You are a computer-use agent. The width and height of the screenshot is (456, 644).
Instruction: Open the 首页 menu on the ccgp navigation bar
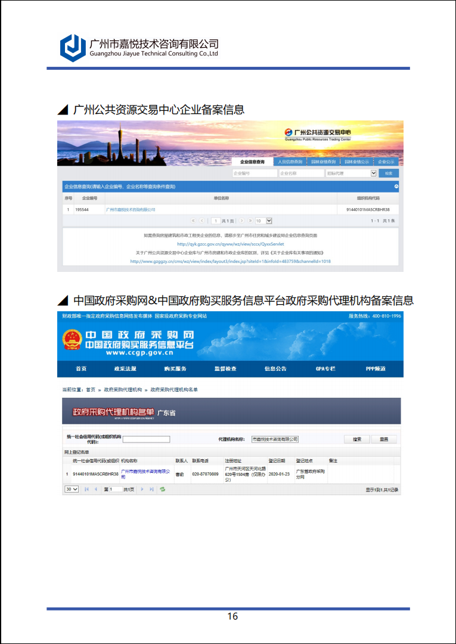point(81,369)
